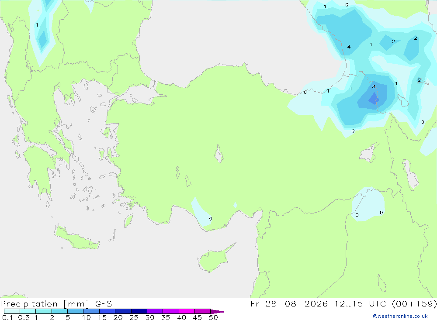Click the 15–20 mm blue legend swatch
The height and width of the screenshot is (320, 437).
tap(108, 311)
